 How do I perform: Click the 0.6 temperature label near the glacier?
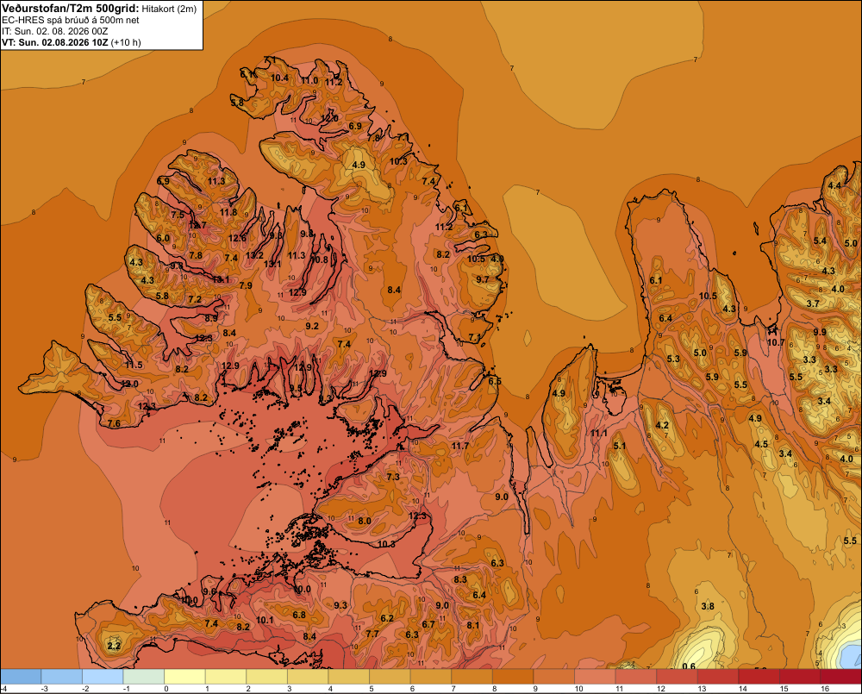pyautogui.click(x=689, y=666)
